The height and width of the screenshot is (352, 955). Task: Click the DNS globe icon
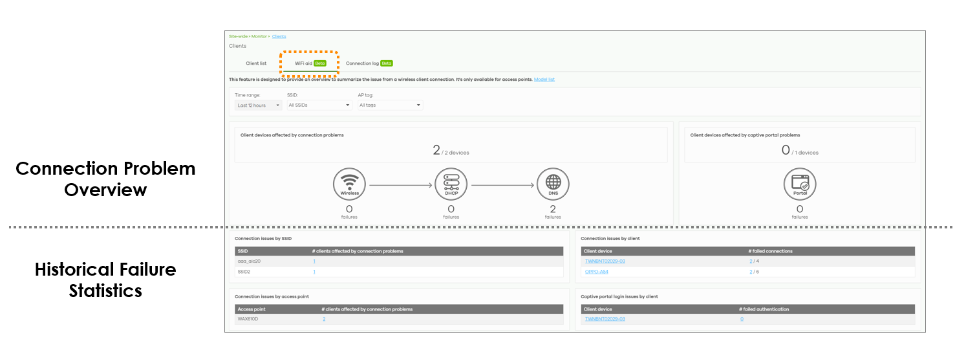[553, 184]
